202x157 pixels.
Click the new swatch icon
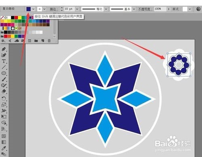tap(43, 40)
